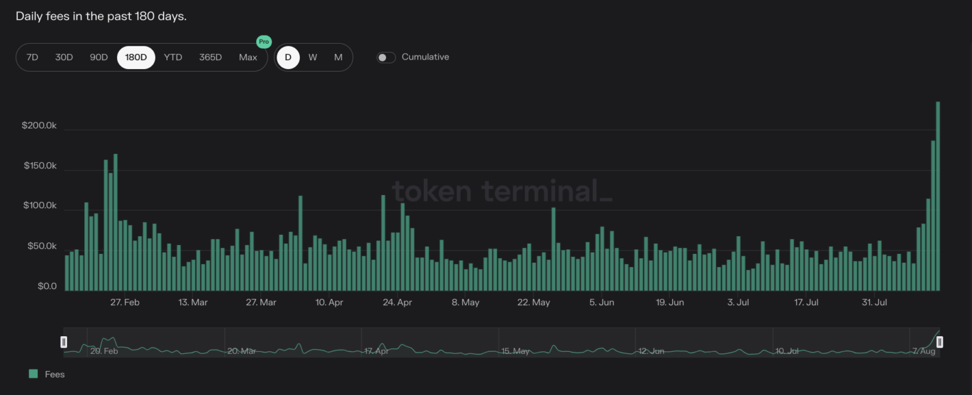Image resolution: width=972 pixels, height=395 pixels.
Task: Click the 17. Apr marker in navigator
Action: tap(377, 351)
